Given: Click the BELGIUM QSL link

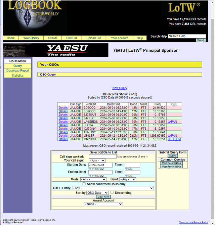Looking at the screenshot, I should click(x=174, y=139).
